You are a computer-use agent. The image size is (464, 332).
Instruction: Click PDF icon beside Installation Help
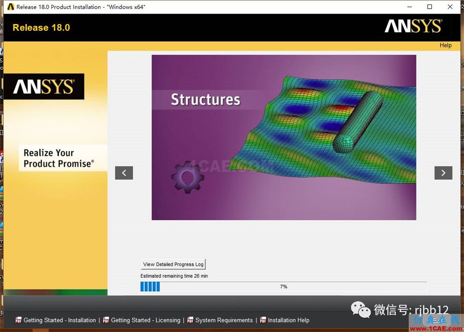click(x=263, y=320)
